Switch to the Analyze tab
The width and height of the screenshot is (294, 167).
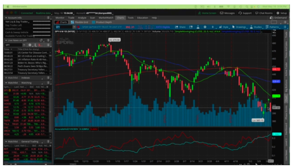(x=82, y=18)
